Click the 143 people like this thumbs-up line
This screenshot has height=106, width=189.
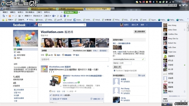click(60, 95)
